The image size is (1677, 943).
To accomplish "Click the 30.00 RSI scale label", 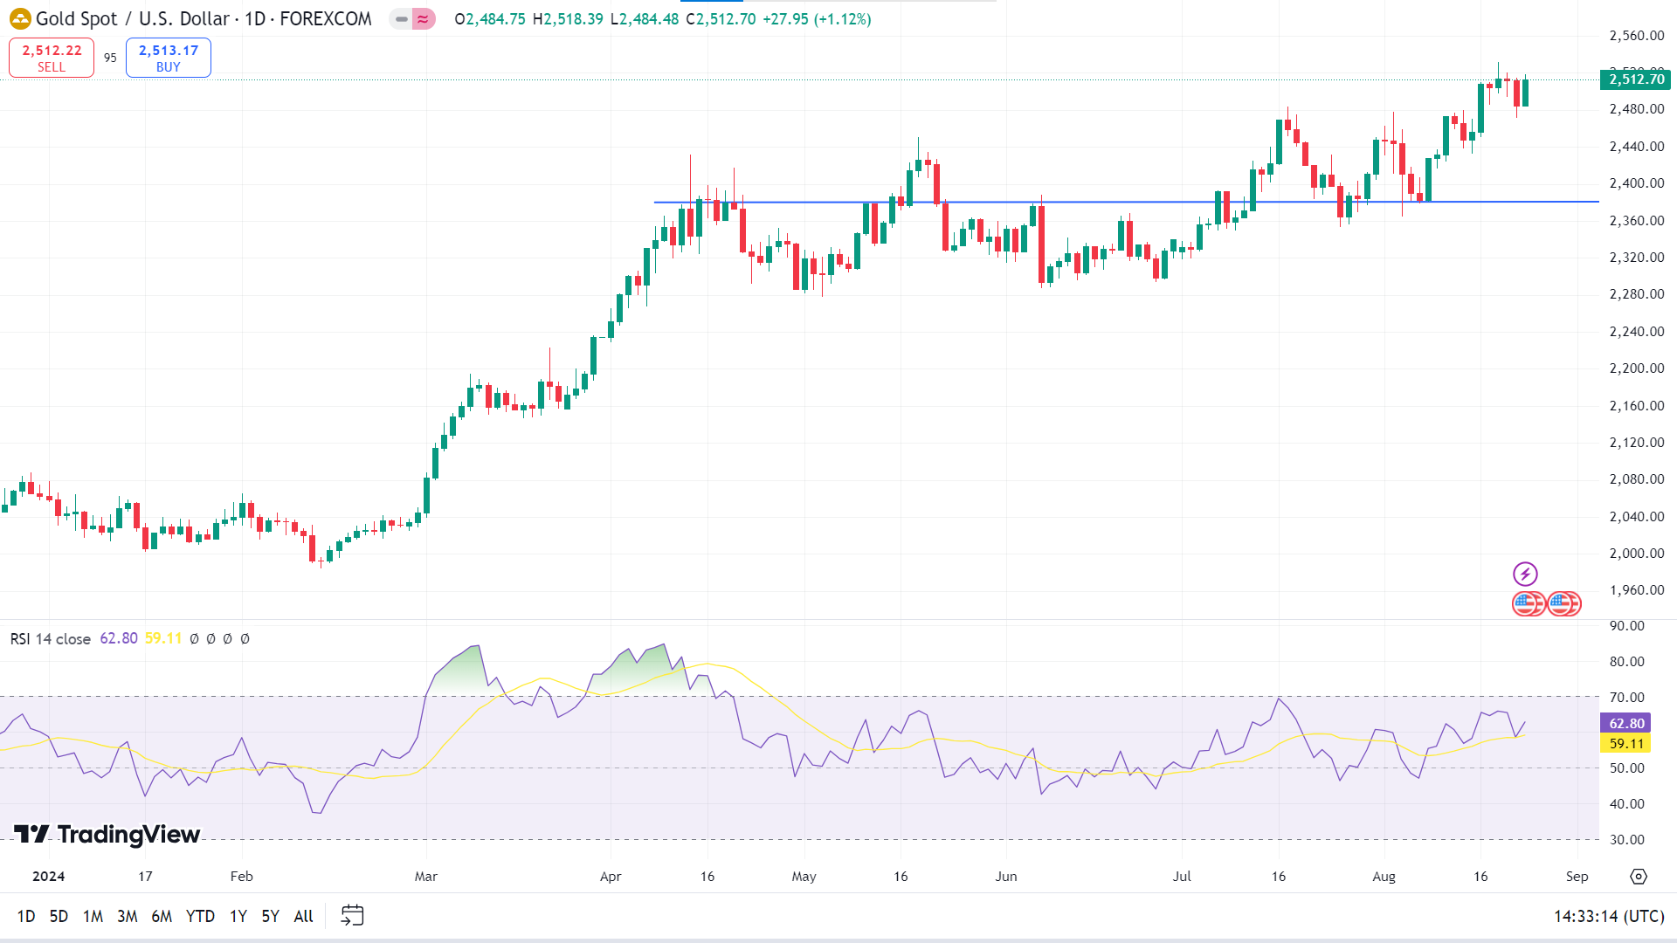I will pyautogui.click(x=1627, y=840).
